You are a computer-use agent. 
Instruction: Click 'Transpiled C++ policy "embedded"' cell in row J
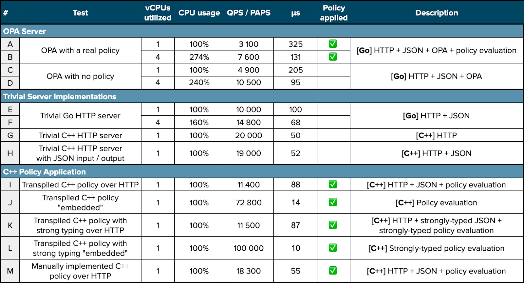point(80,203)
